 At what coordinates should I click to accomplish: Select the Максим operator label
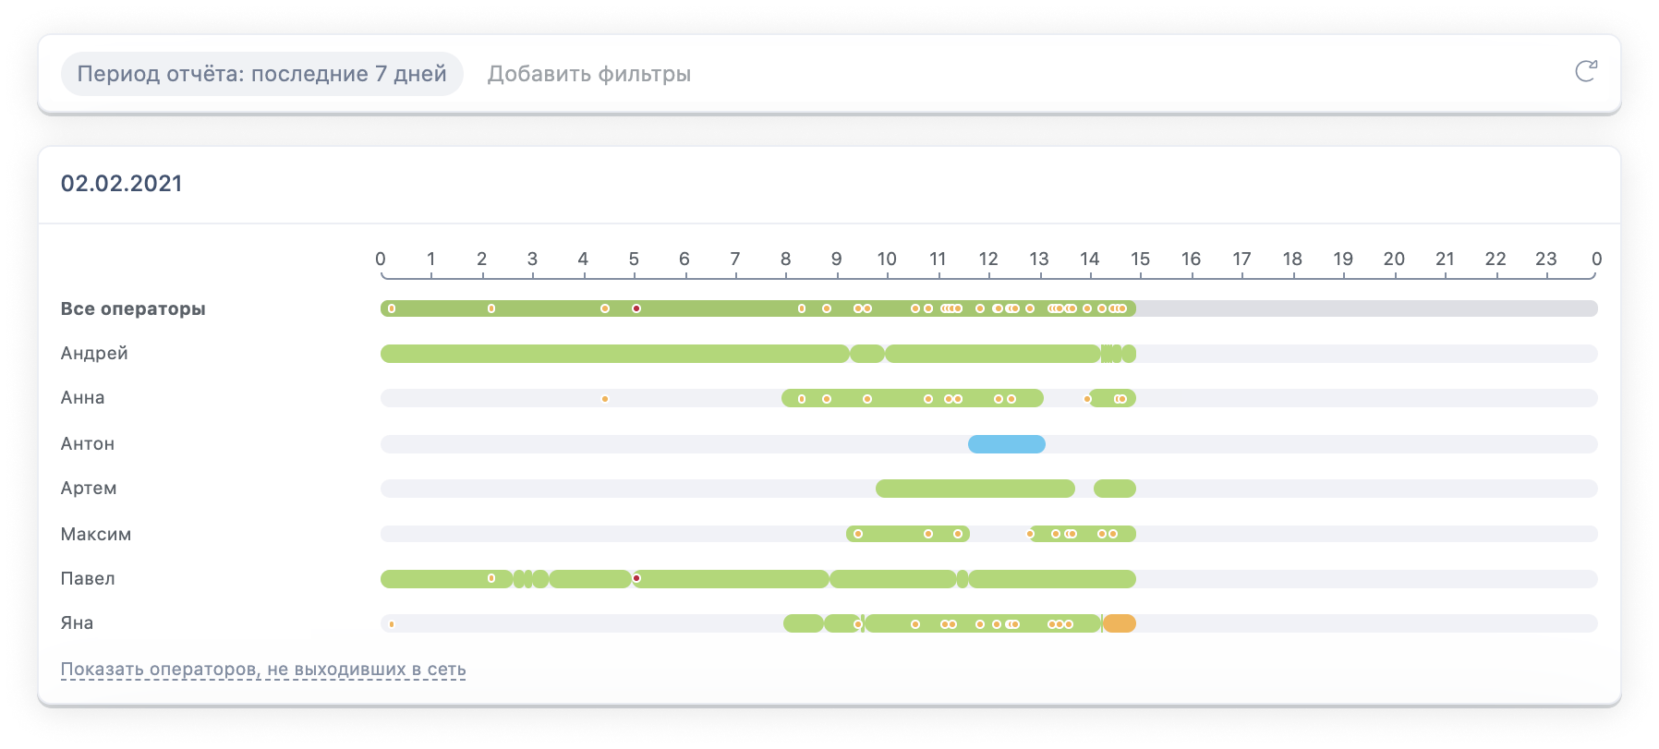pyautogui.click(x=96, y=535)
